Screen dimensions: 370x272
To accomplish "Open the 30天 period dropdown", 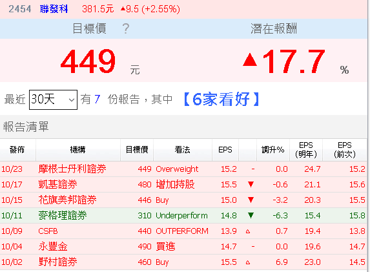I will click(x=53, y=99).
